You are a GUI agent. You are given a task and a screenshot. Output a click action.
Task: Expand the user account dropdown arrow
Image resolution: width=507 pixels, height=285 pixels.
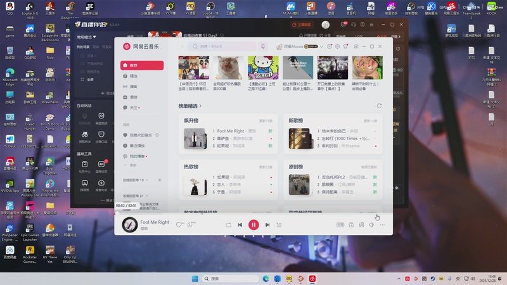[x=321, y=46]
